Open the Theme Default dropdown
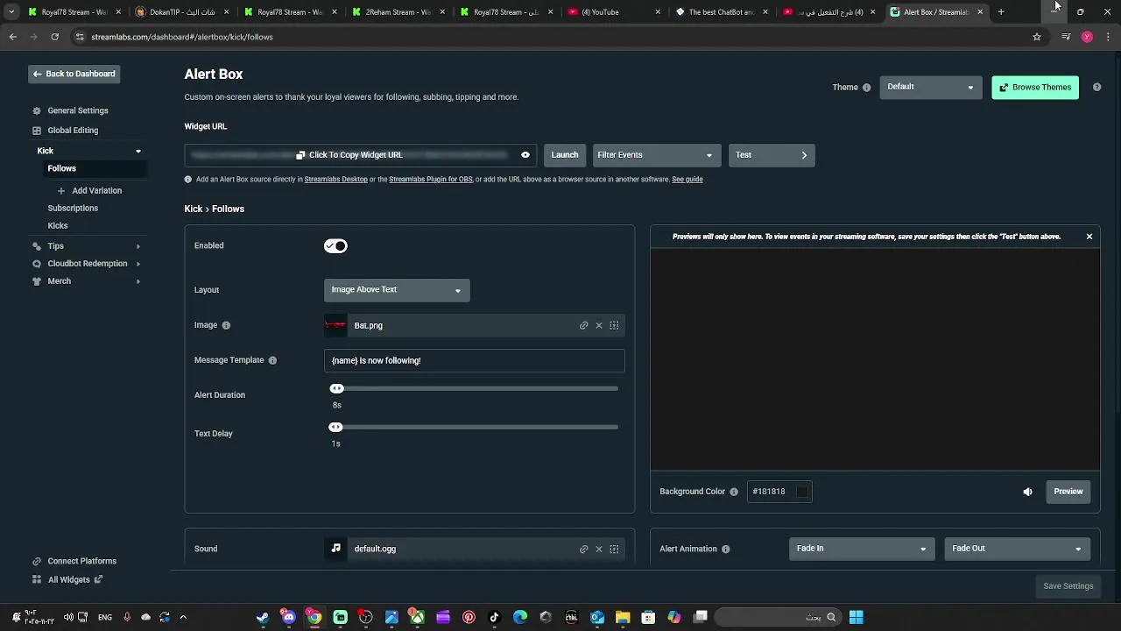 [x=931, y=87]
